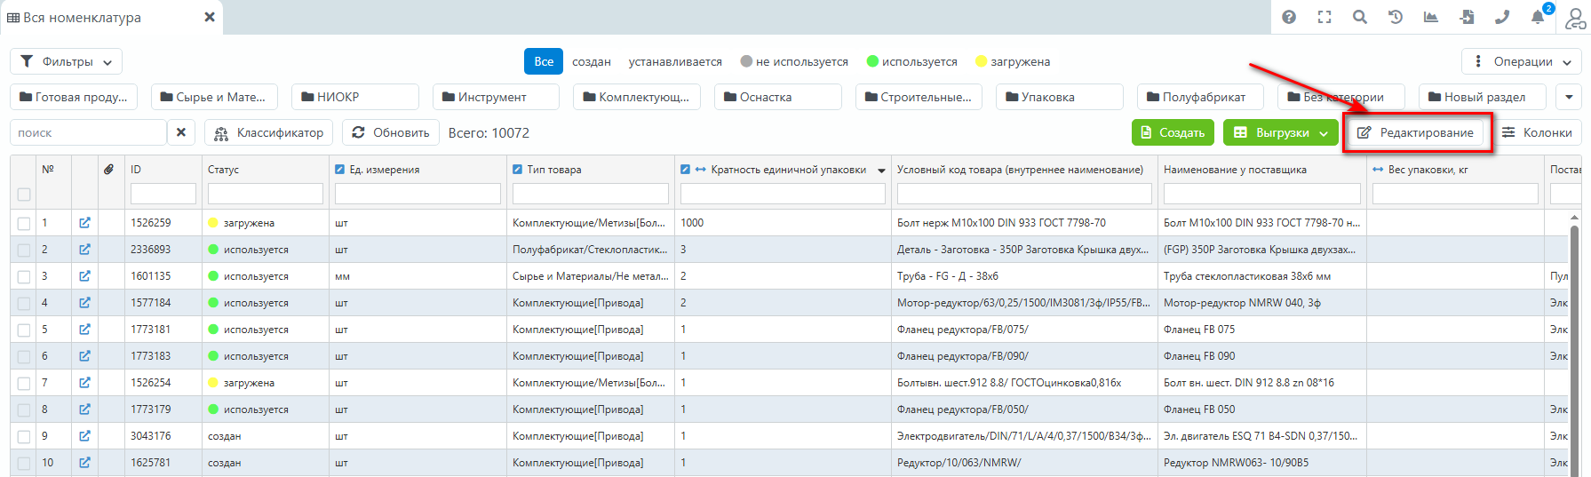Screen dimensions: 1591x477
Task: Open record 1526259 via its edit link icon
Action: (x=84, y=223)
